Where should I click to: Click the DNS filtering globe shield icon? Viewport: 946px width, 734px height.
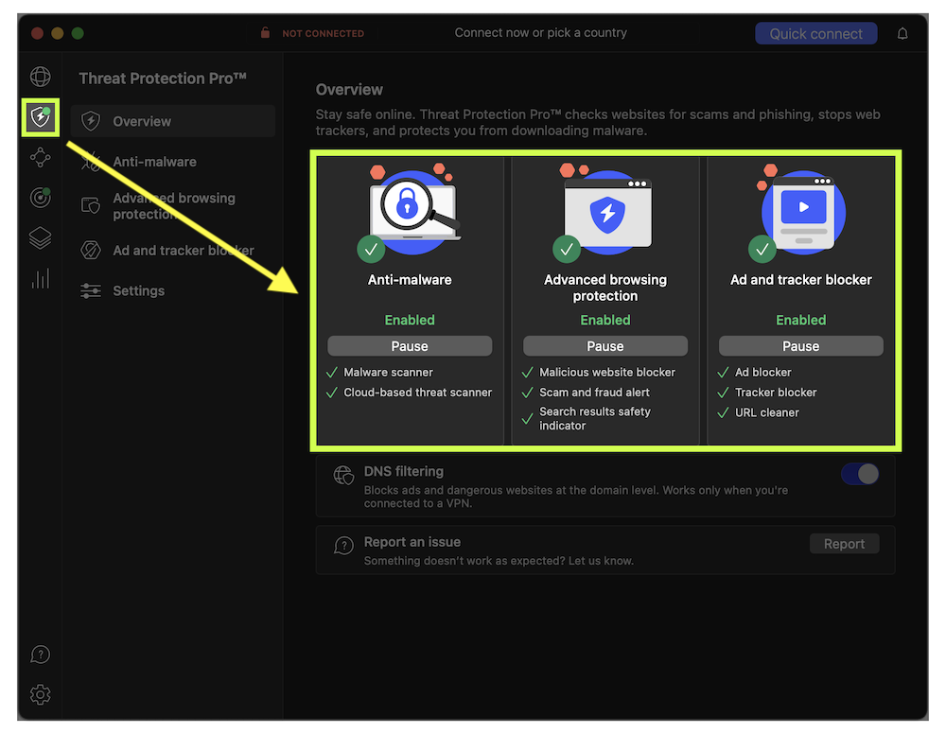coord(344,475)
